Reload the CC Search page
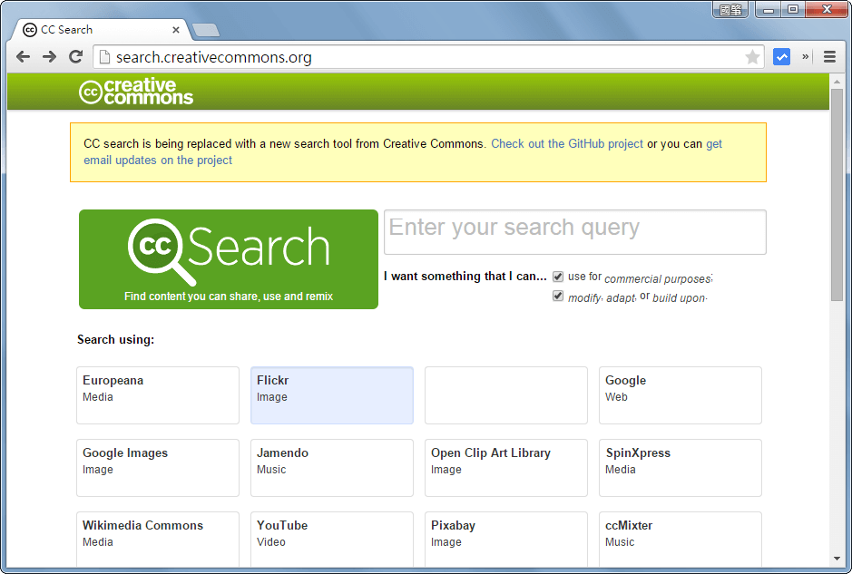The height and width of the screenshot is (574, 852). click(x=75, y=56)
